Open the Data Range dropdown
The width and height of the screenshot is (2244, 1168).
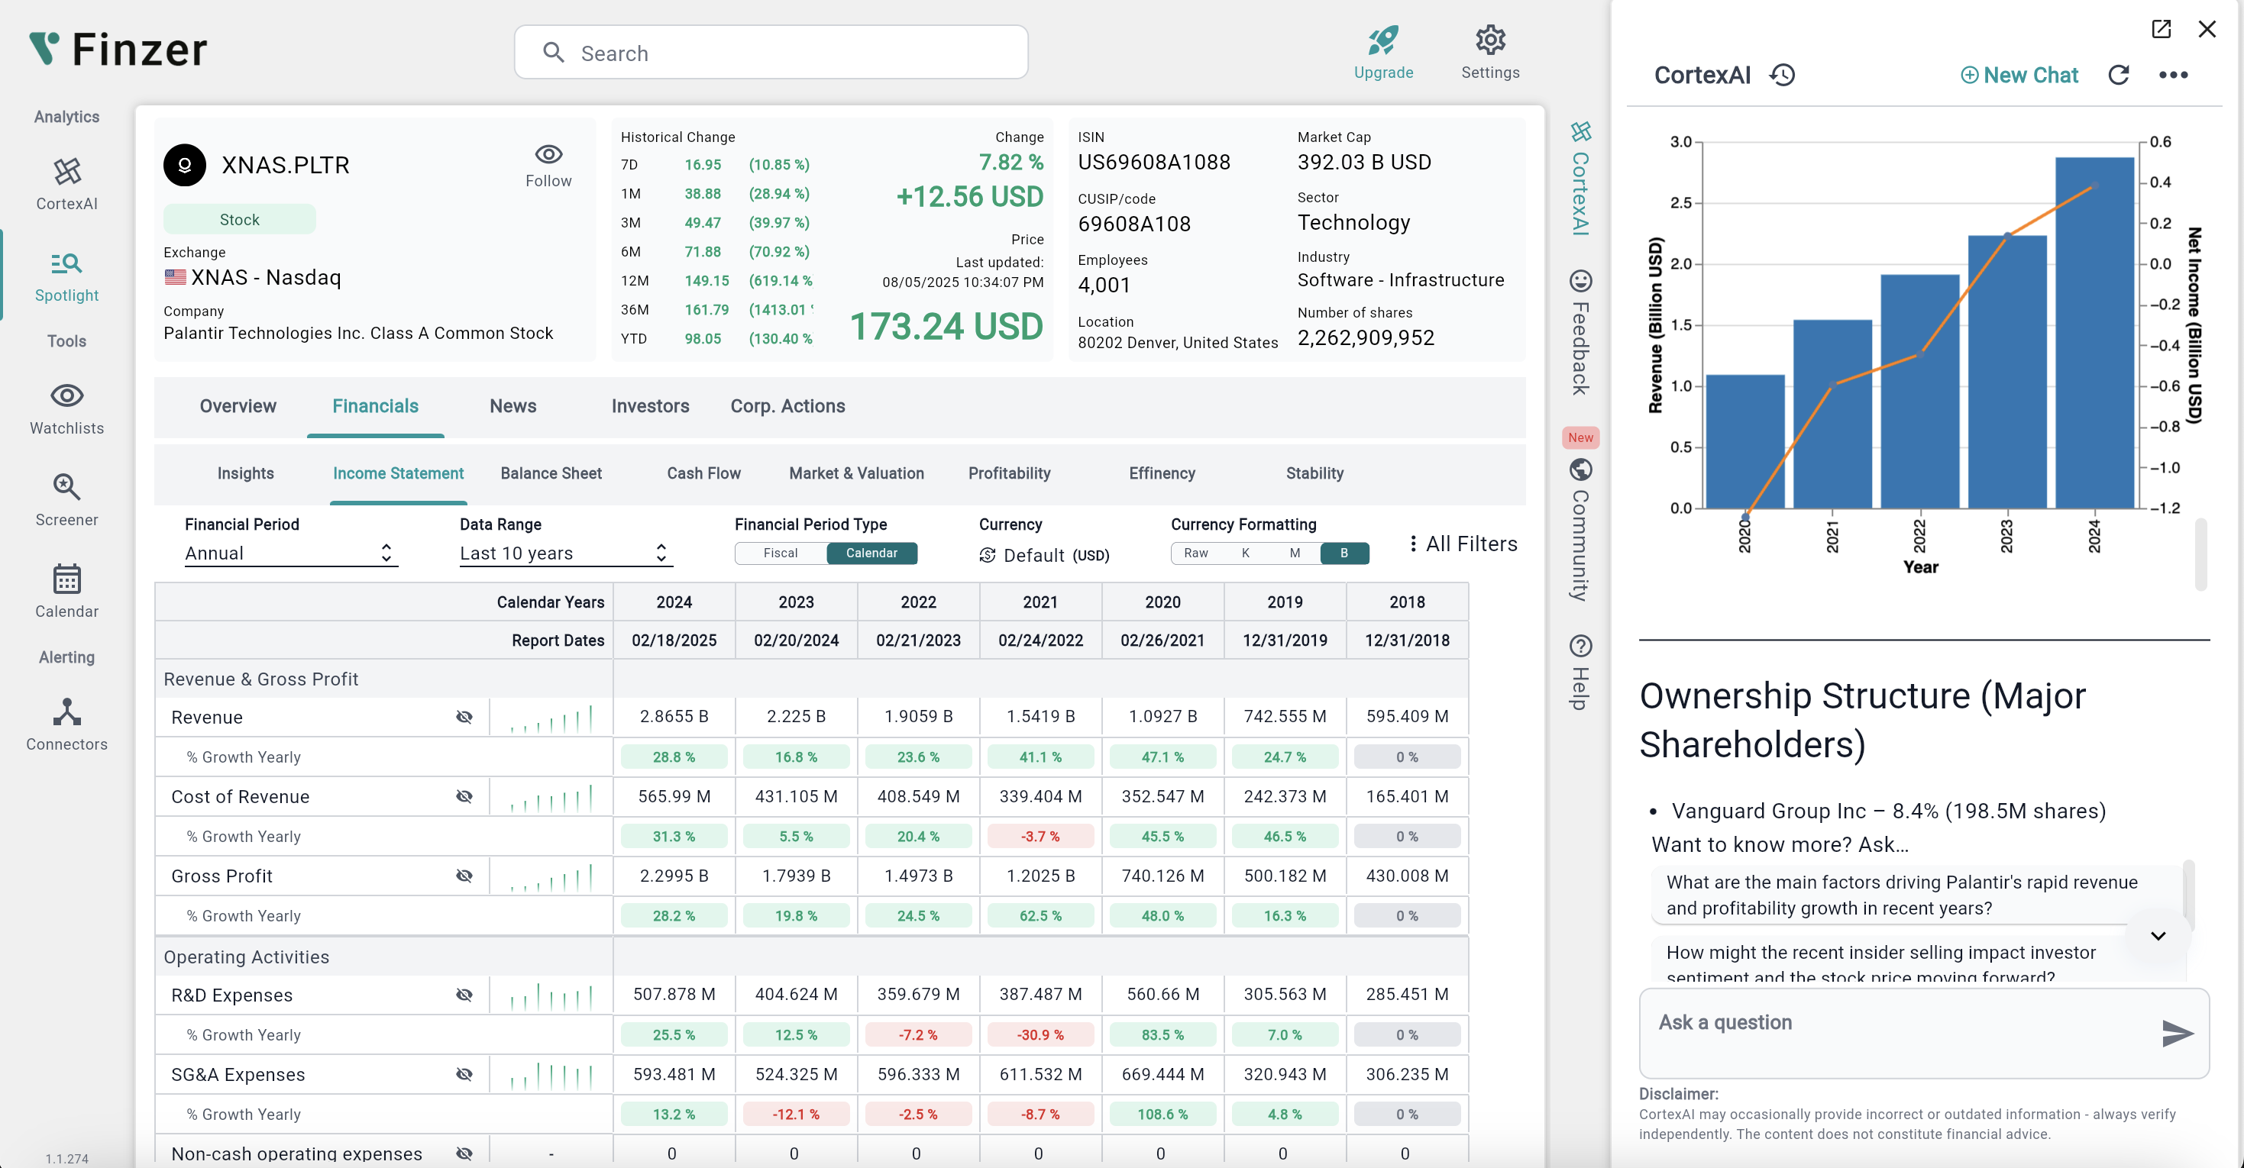tap(566, 553)
